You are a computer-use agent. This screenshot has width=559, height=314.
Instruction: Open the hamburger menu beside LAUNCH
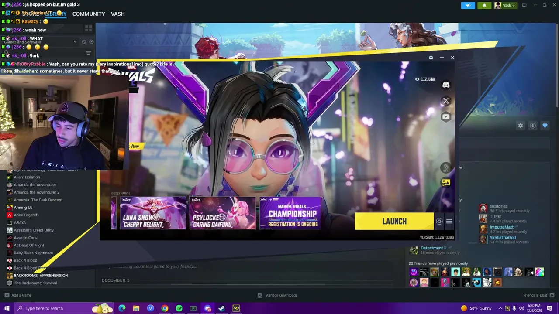pos(449,221)
